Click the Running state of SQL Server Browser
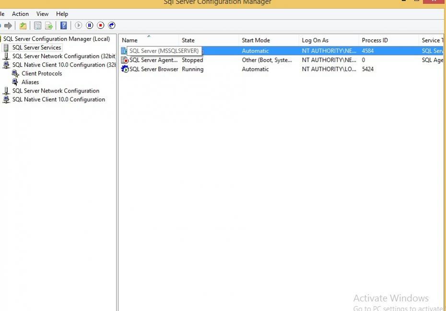Image resolution: width=446 pixels, height=311 pixels. 193,69
